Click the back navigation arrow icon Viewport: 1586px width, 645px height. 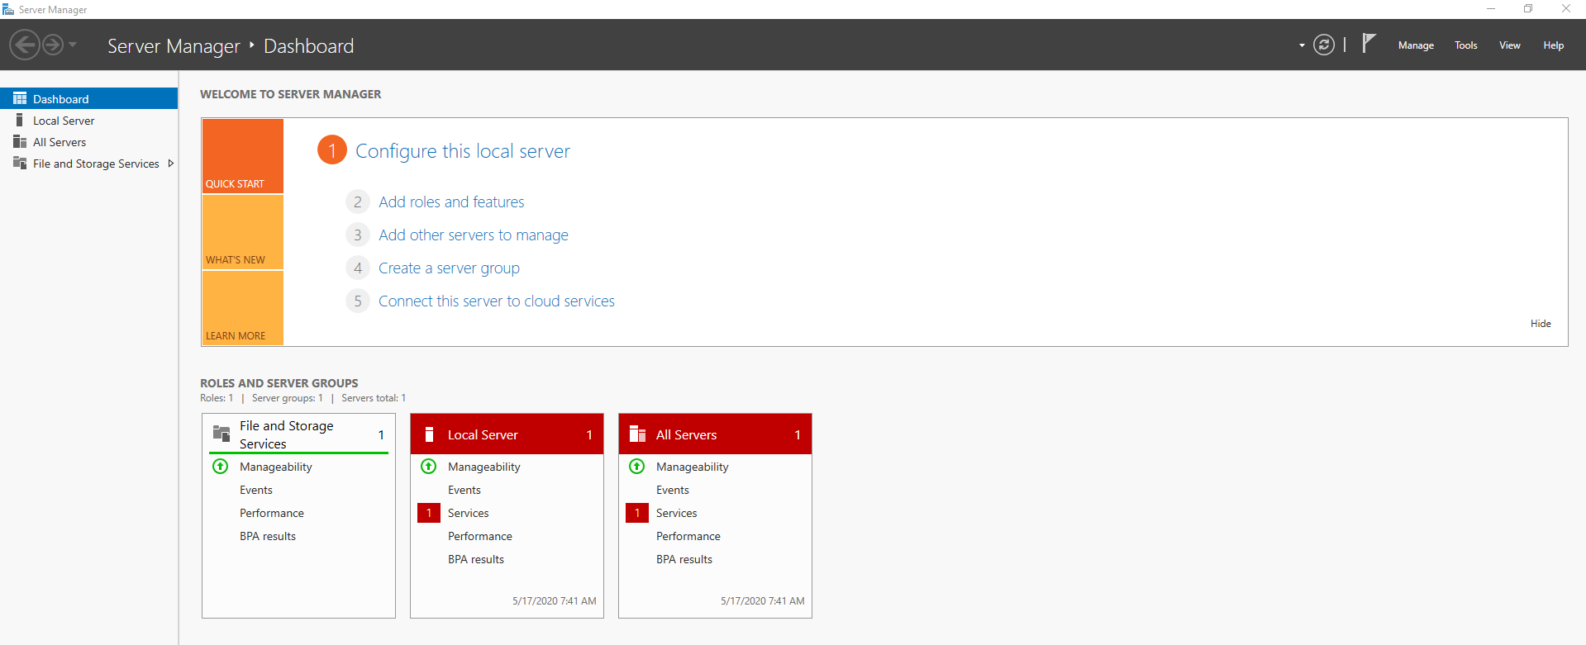tap(25, 45)
